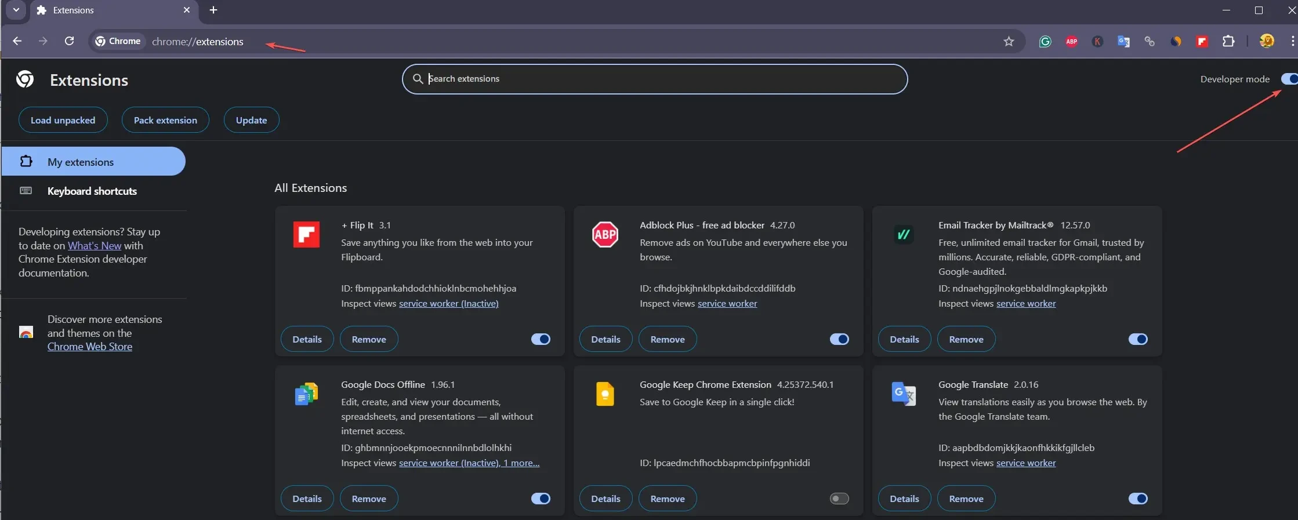
Task: Click the address bar URL chrome://extensions
Action: [198, 42]
